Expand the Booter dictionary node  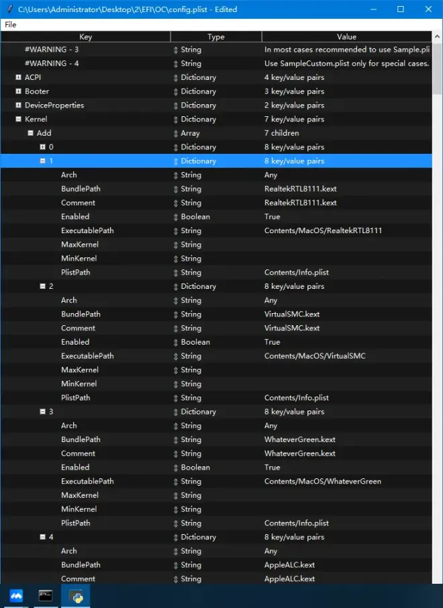click(x=18, y=91)
